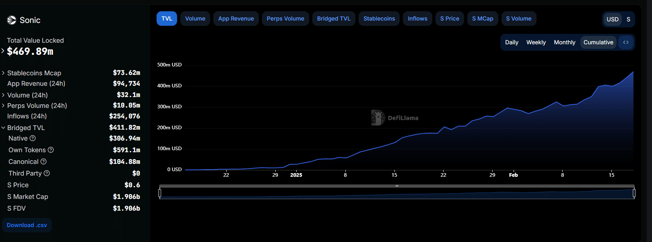Click the $32.1m volume value
652x242 pixels.
click(x=128, y=95)
